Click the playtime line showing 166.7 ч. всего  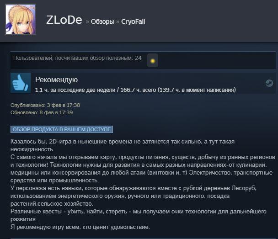click(x=135, y=90)
